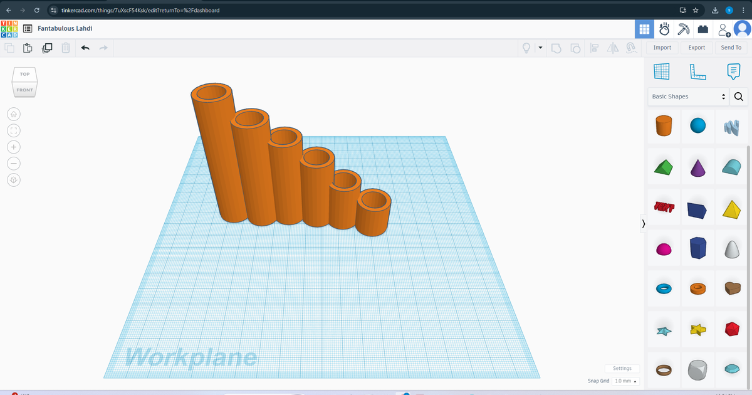Viewport: 752px width, 395px height.
Task: Click the Export button
Action: [696, 48]
